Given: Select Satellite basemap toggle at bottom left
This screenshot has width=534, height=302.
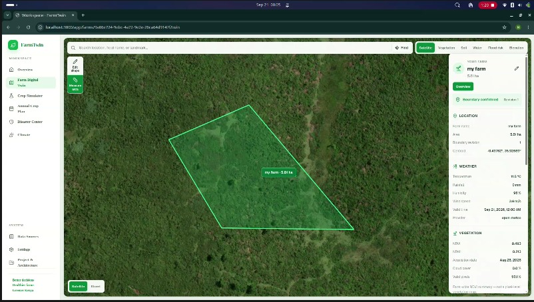Looking at the screenshot, I should [79, 286].
